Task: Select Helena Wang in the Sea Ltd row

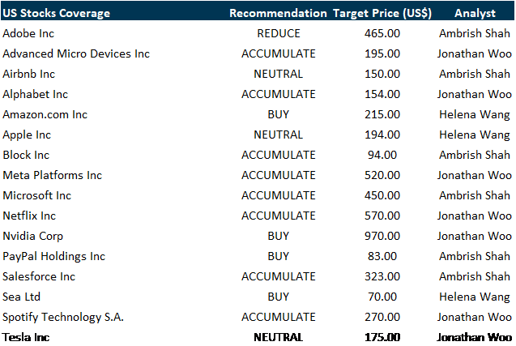Action: click(475, 297)
